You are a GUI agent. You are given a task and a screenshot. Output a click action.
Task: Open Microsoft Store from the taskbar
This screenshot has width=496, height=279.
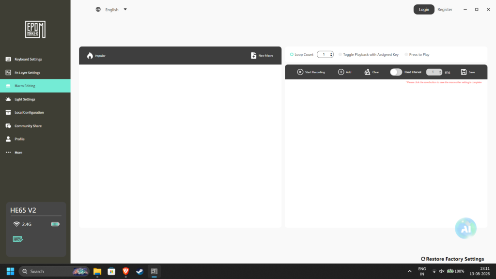(x=111, y=271)
